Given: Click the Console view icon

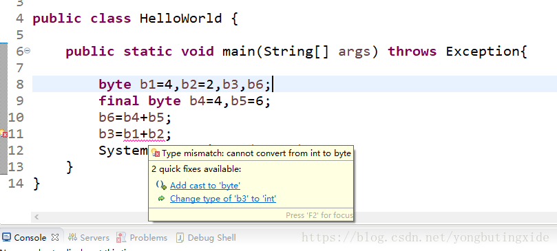Looking at the screenshot, I should click(7, 237).
